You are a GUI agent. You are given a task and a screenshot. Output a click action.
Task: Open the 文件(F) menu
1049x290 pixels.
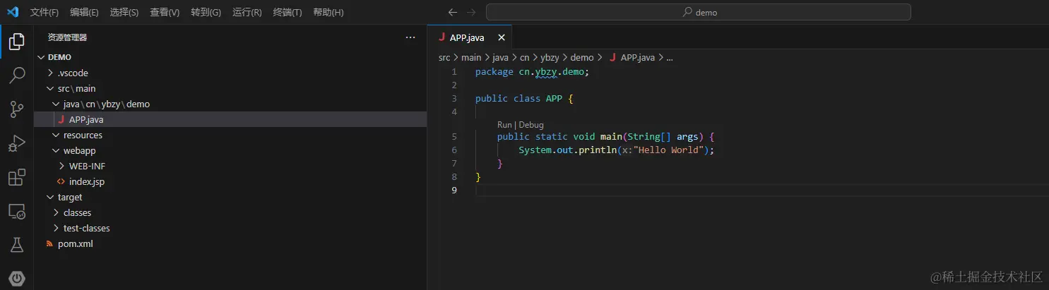coord(45,12)
